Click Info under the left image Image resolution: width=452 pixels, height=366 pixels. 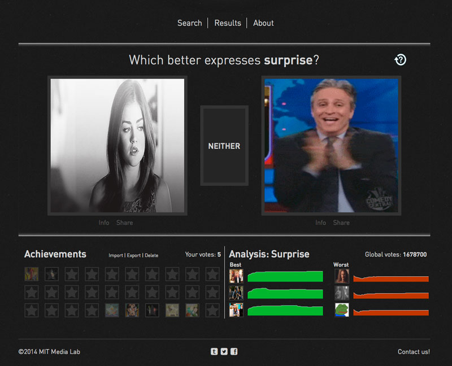104,223
